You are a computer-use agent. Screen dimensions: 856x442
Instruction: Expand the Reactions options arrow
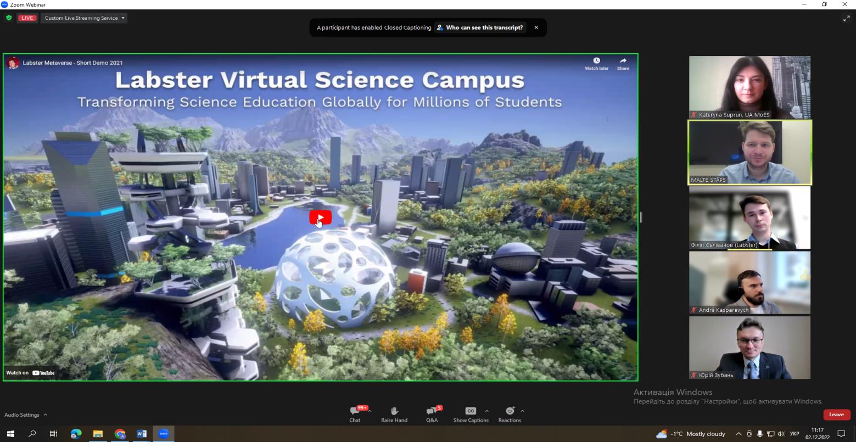[x=522, y=411]
